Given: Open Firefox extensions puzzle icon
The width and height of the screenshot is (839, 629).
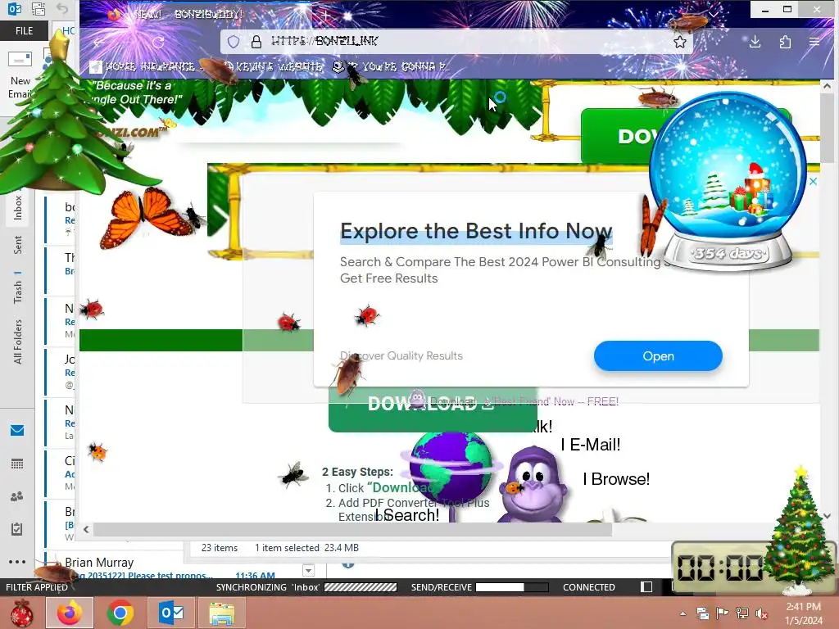Looking at the screenshot, I should pos(785,42).
